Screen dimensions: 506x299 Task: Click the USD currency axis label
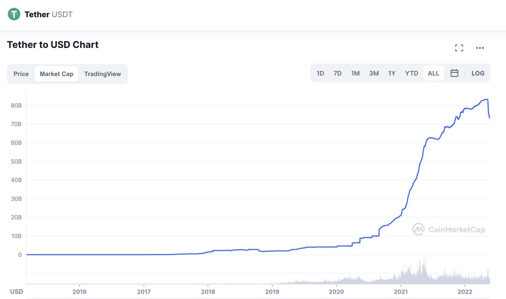click(x=16, y=291)
